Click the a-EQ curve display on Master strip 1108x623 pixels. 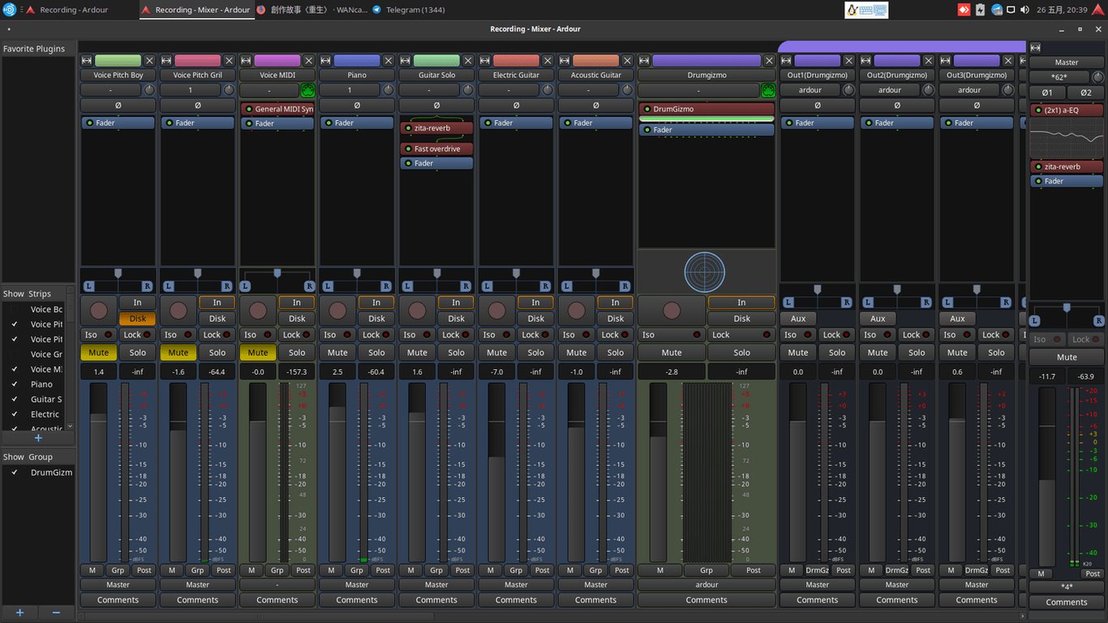(1067, 139)
